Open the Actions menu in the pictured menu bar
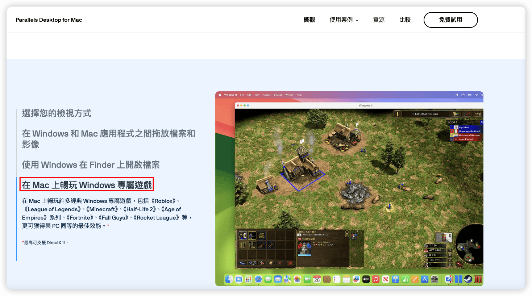The width and height of the screenshot is (532, 296). pyautogui.click(x=267, y=95)
